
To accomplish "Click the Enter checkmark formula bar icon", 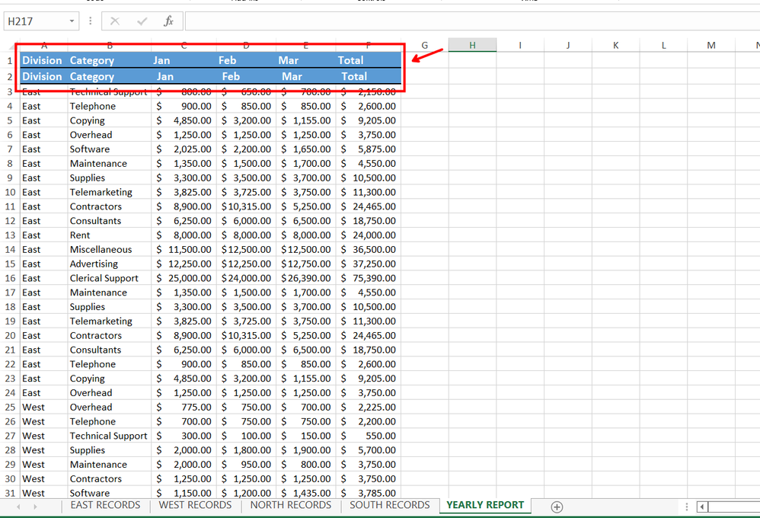I will click(x=142, y=21).
